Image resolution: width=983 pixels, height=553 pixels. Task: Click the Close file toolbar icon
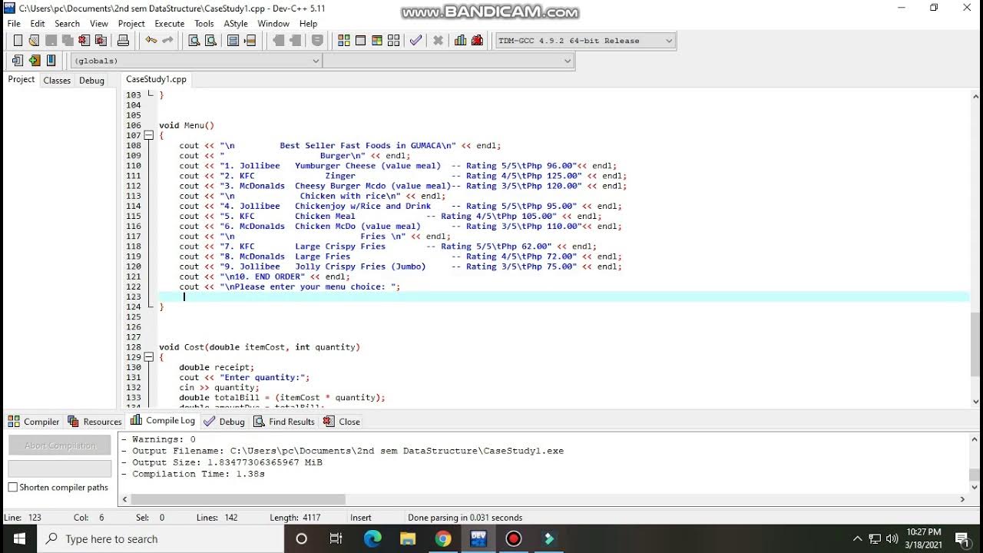(x=84, y=41)
